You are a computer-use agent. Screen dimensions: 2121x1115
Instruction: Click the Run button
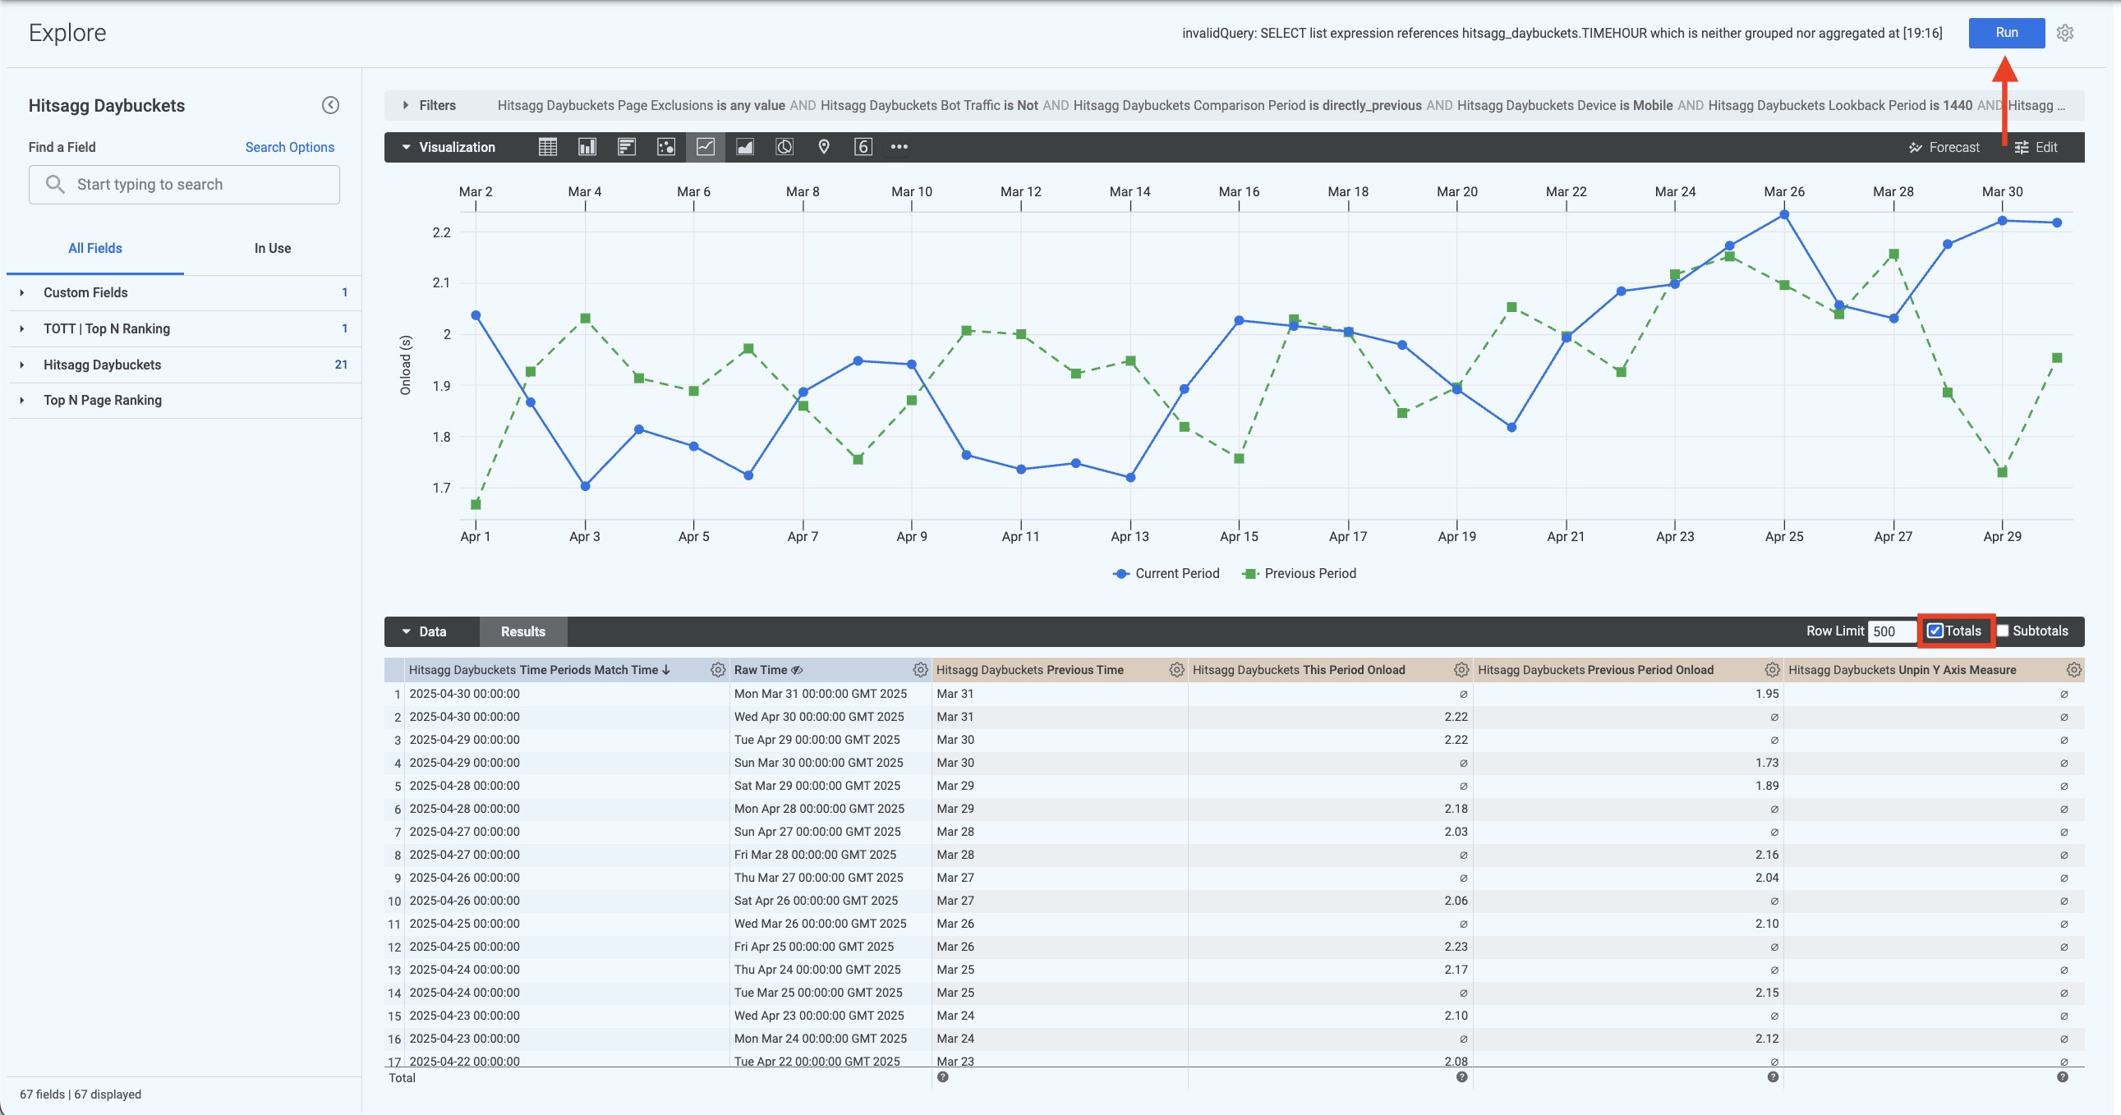pos(2007,33)
